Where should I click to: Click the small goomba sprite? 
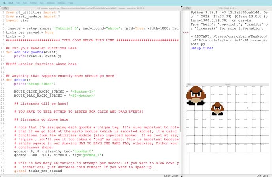pyautogui.click(x=217, y=109)
